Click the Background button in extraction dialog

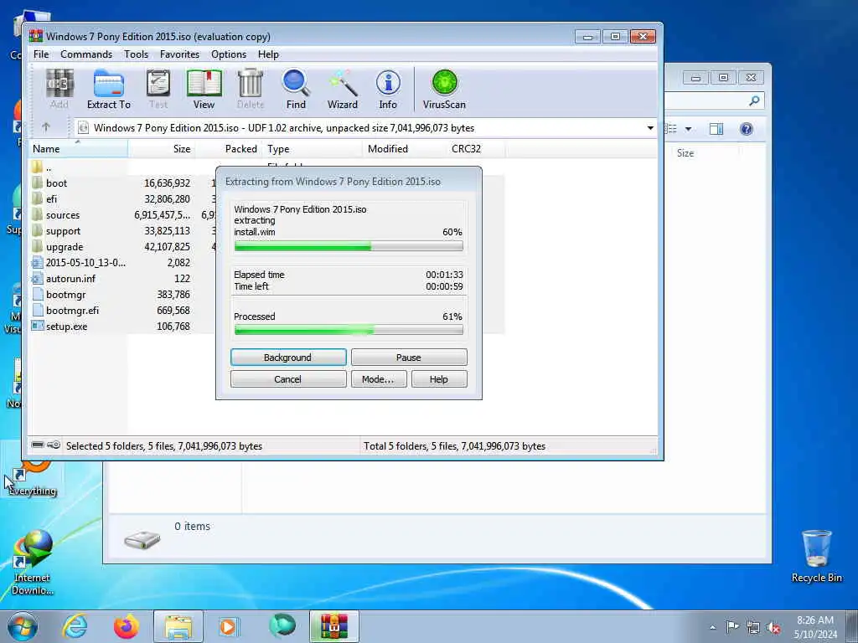pyautogui.click(x=288, y=357)
